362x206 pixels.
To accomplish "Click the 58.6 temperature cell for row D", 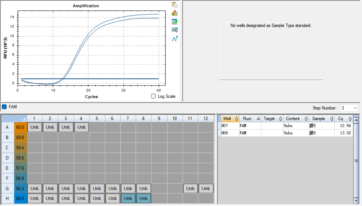I will click(20, 158).
